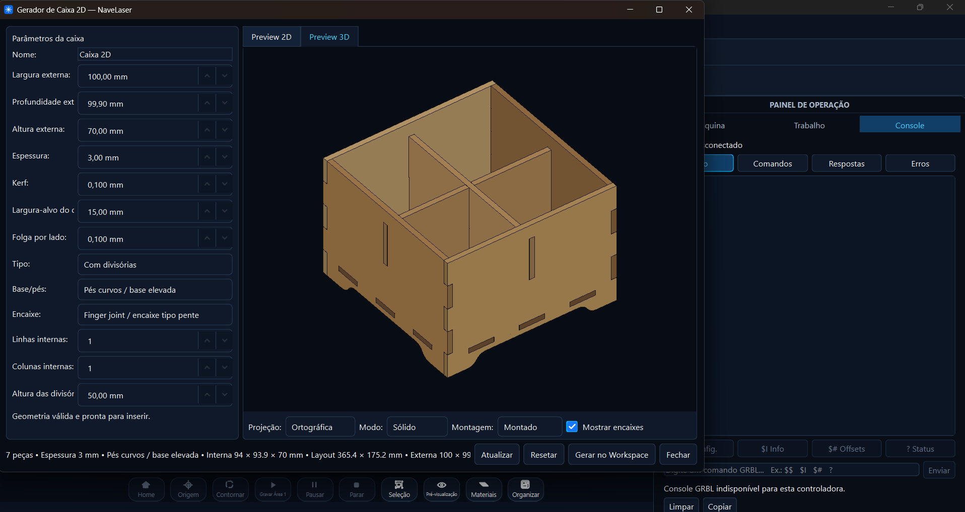Decrease Kerf with down arrow

225,185
